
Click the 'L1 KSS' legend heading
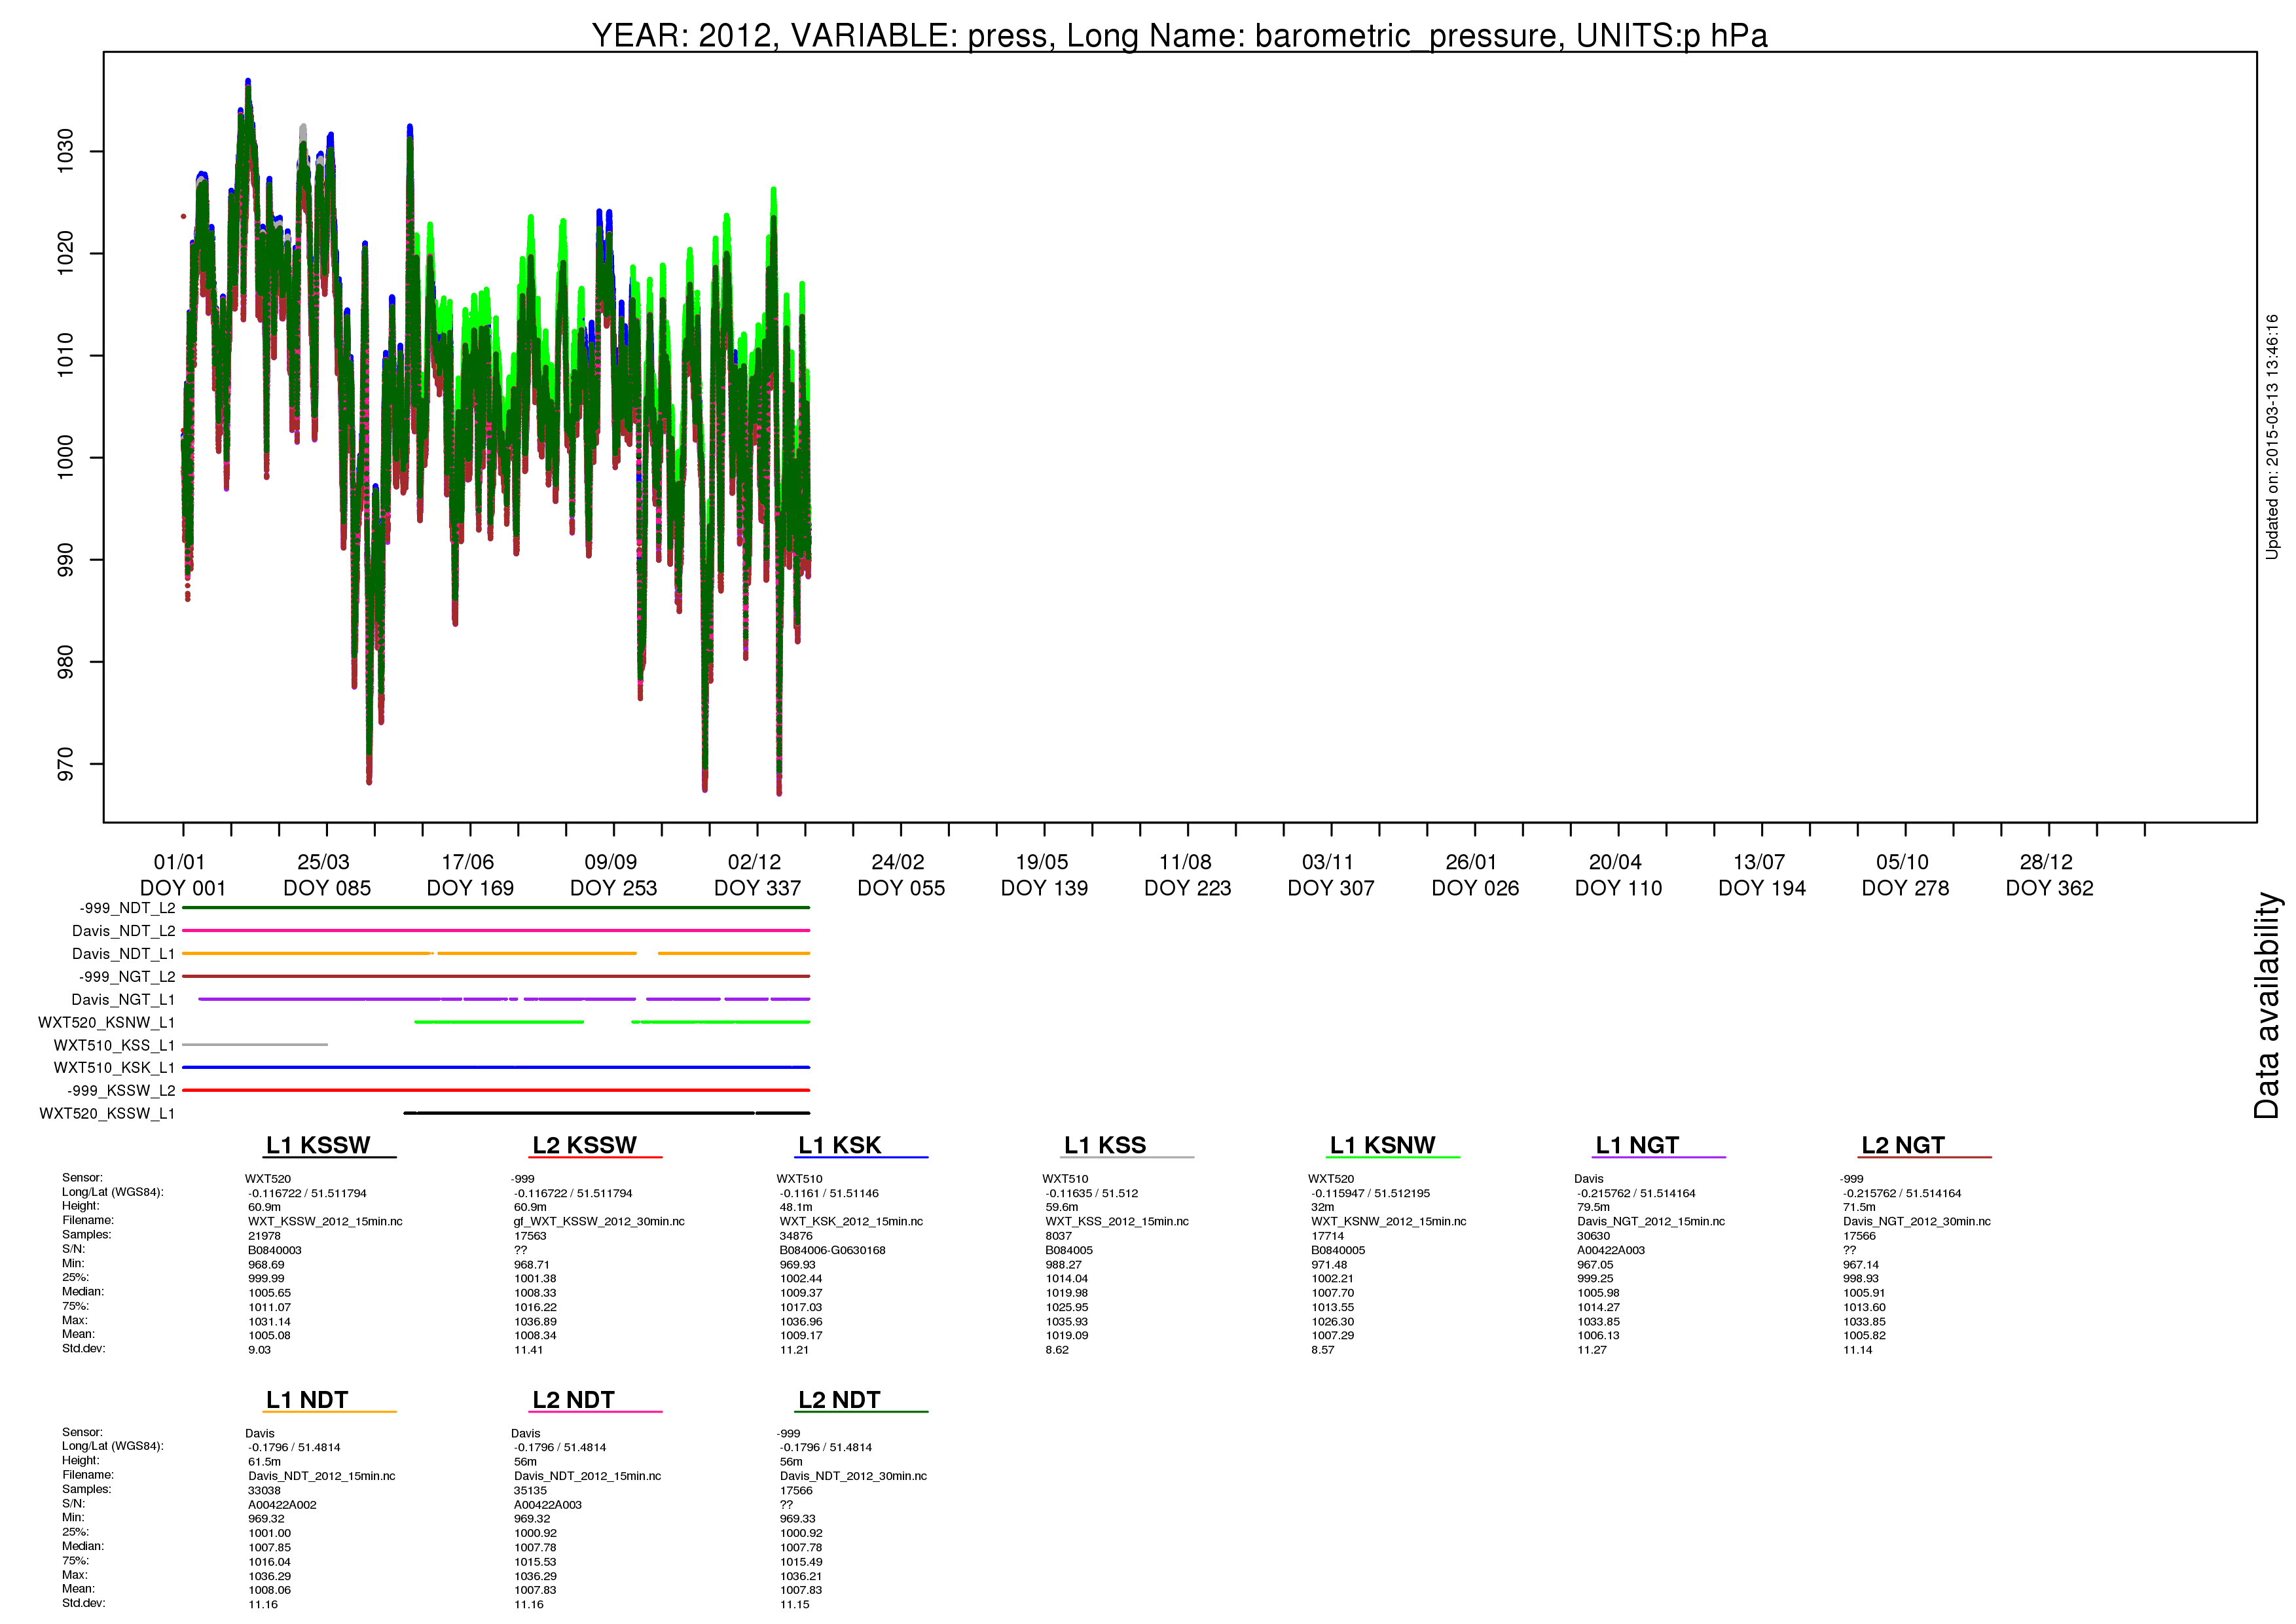coord(1105,1146)
